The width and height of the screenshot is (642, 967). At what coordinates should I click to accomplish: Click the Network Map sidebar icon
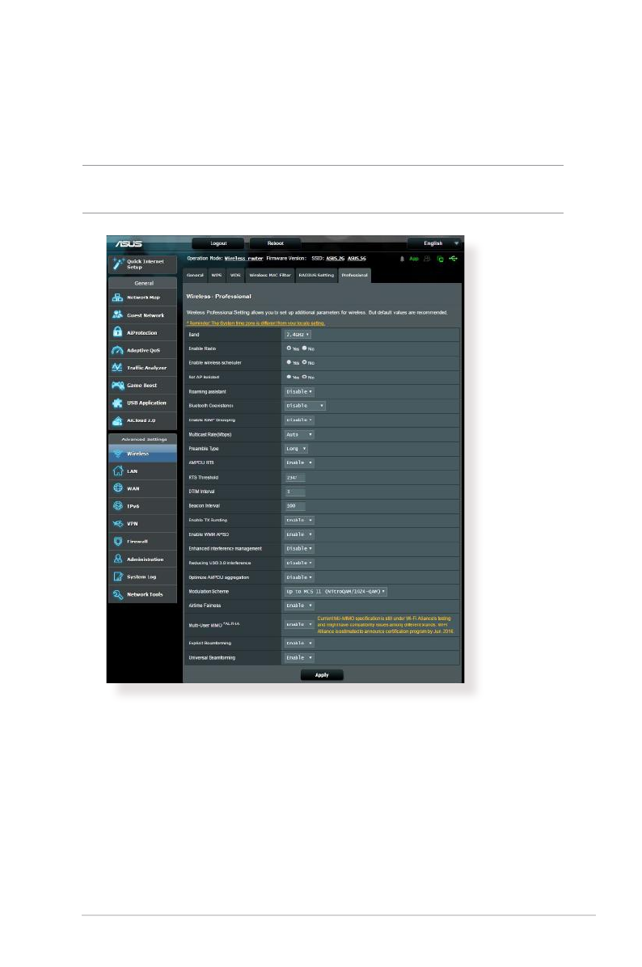118,298
